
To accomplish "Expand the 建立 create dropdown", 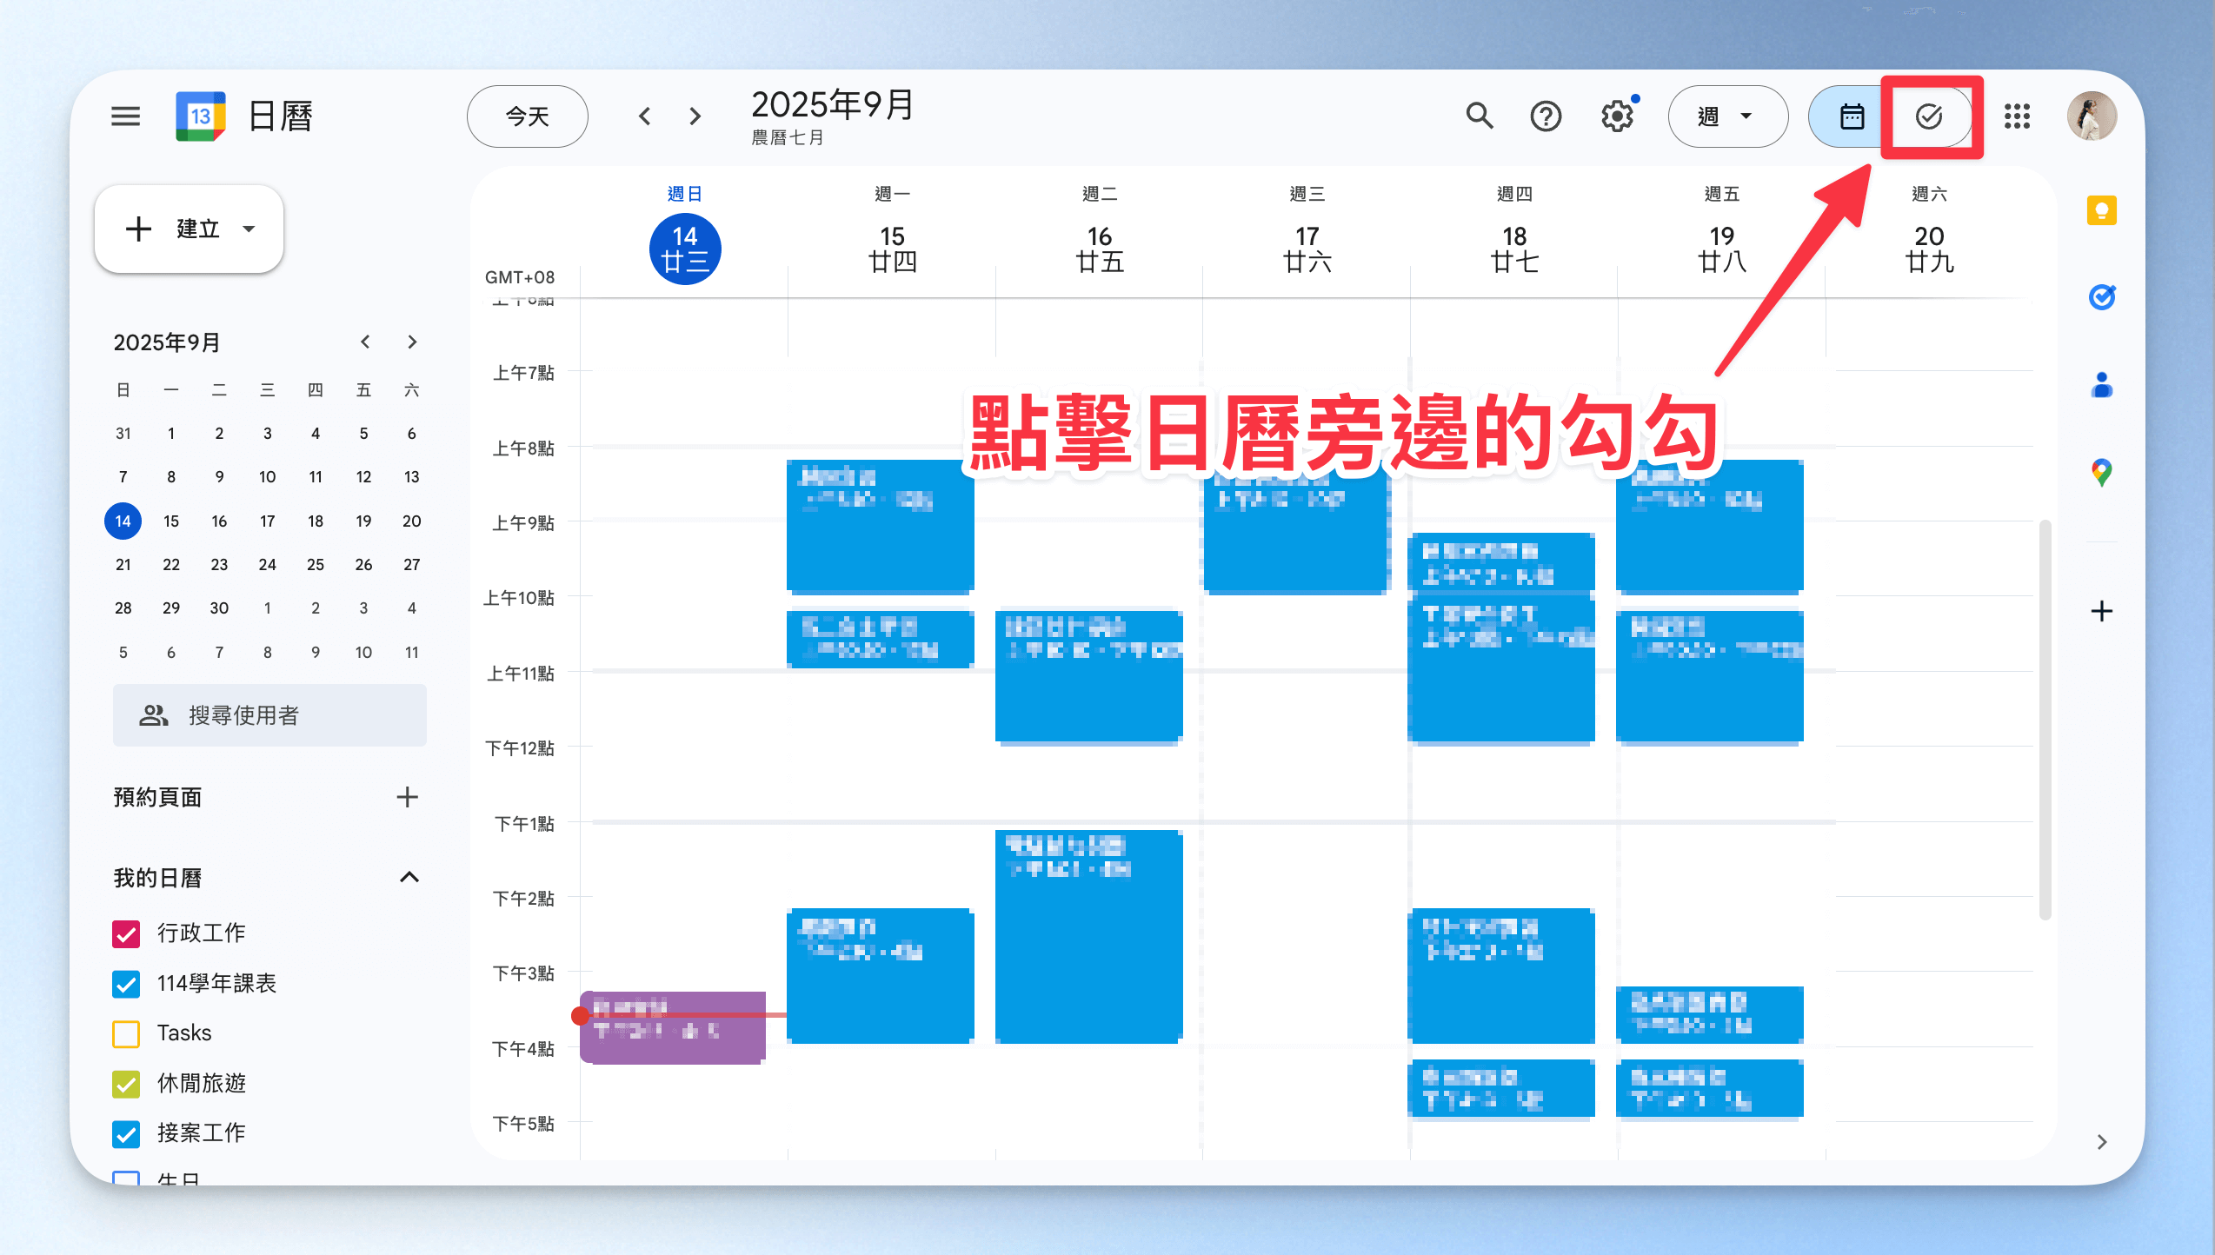I will pos(249,229).
